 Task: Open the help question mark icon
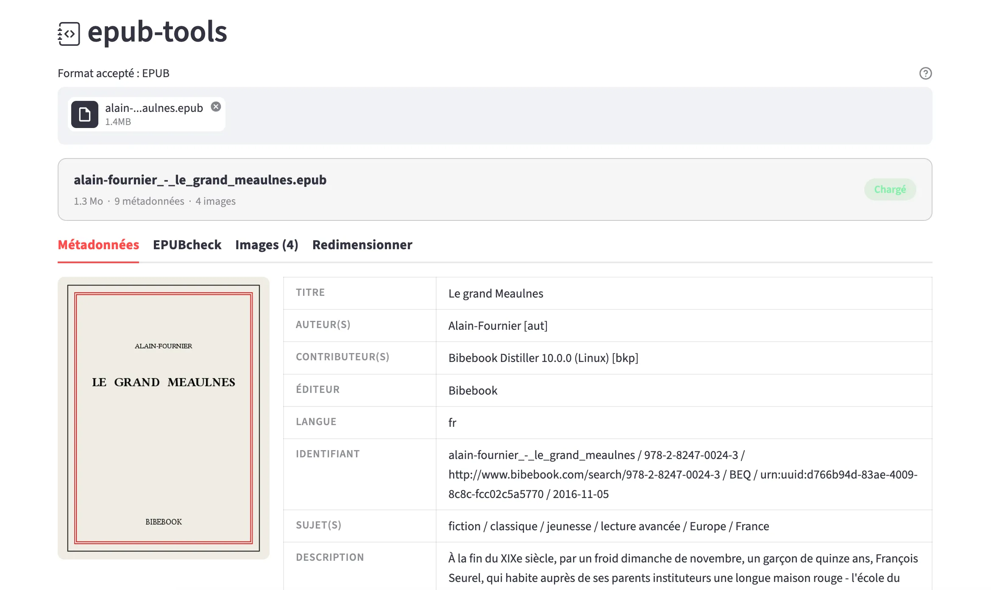[925, 73]
